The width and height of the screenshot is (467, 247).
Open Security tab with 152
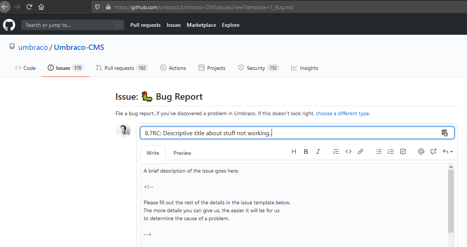point(258,68)
